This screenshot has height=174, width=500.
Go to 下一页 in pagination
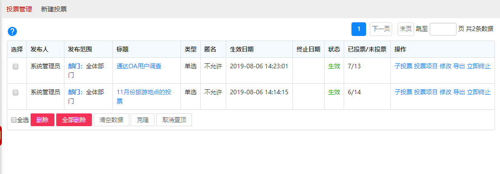381,29
